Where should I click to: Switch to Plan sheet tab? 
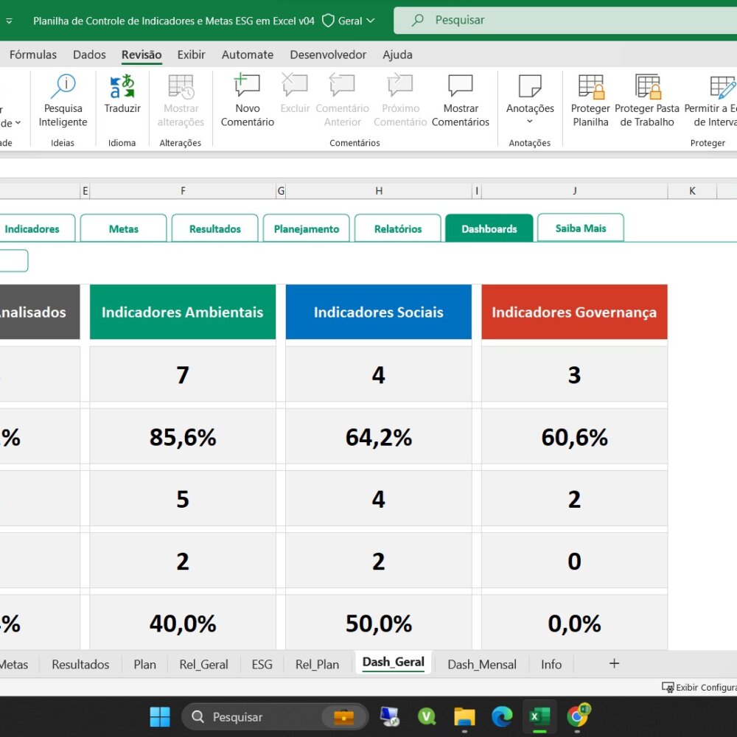[x=144, y=664]
